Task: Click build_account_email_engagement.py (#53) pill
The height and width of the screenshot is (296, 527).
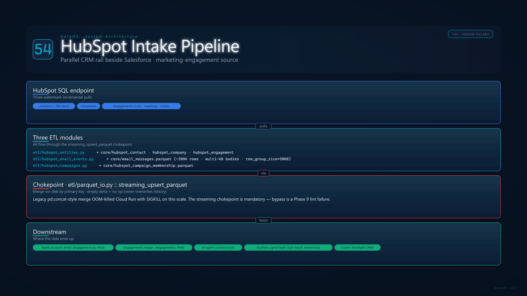Action: click(x=73, y=247)
